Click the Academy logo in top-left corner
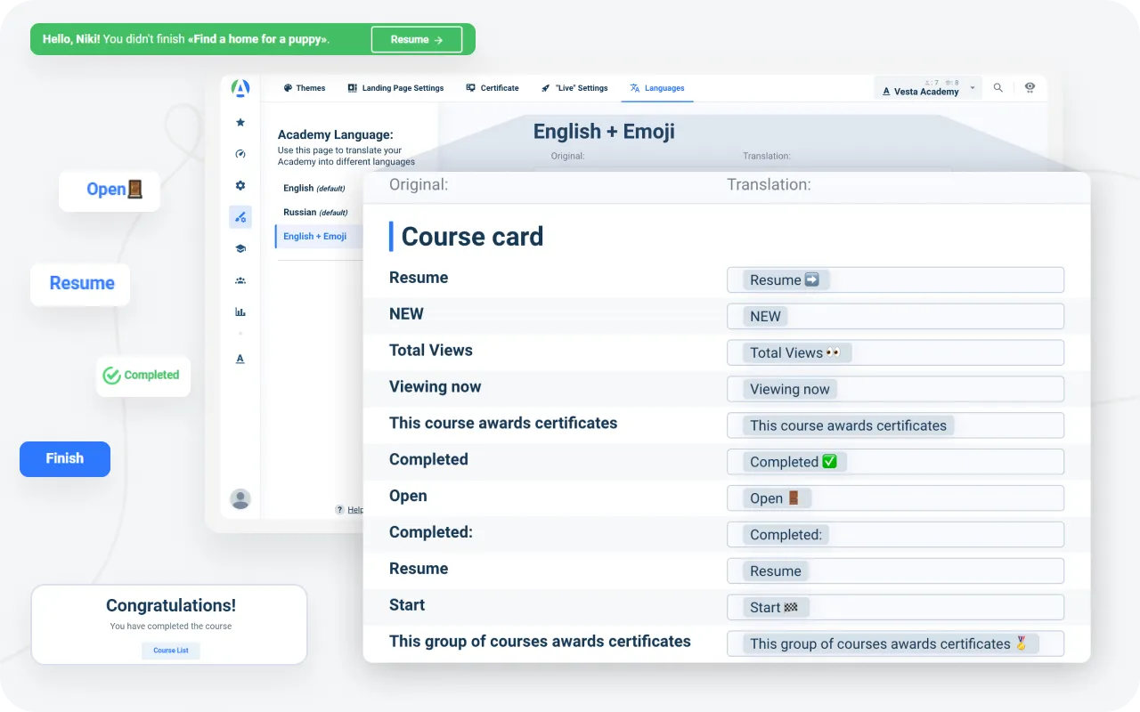Viewport: 1140px width, 712px height. coord(240,88)
